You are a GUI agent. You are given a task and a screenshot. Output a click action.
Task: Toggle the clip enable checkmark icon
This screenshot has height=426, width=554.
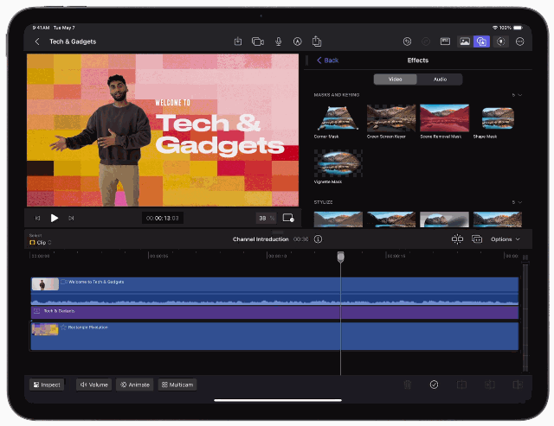[x=434, y=385]
